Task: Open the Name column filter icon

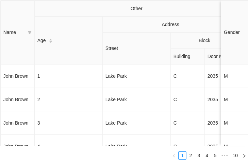Action: click(x=29, y=33)
